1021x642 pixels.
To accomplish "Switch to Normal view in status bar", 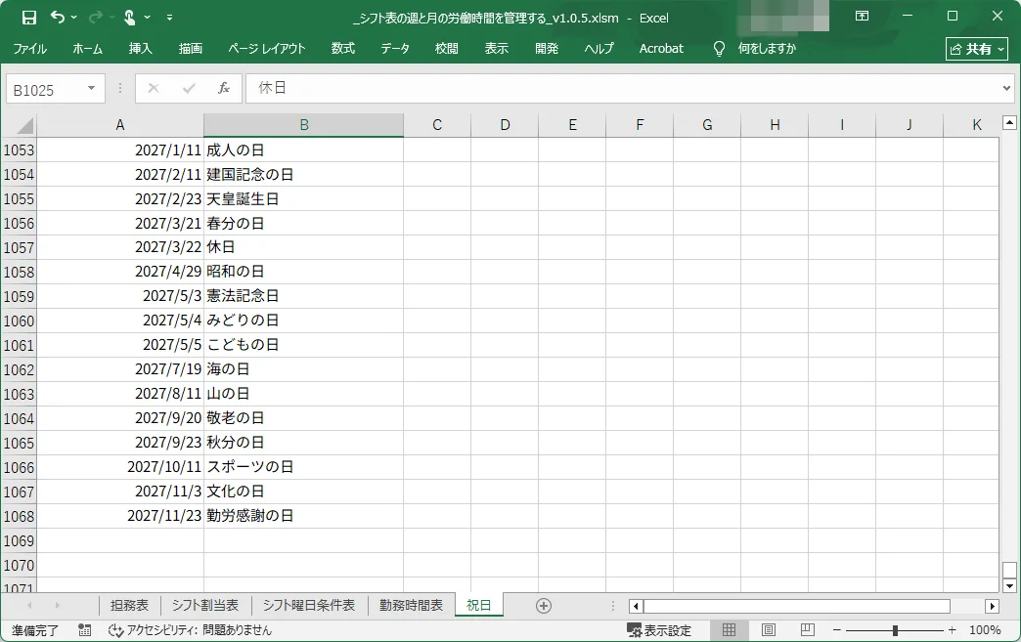I will click(729, 630).
